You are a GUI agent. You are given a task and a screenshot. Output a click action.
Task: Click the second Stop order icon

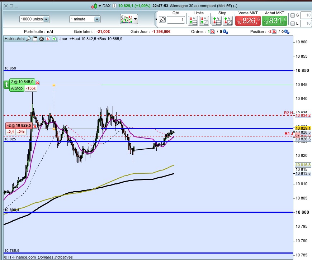pyautogui.click(x=227, y=21)
